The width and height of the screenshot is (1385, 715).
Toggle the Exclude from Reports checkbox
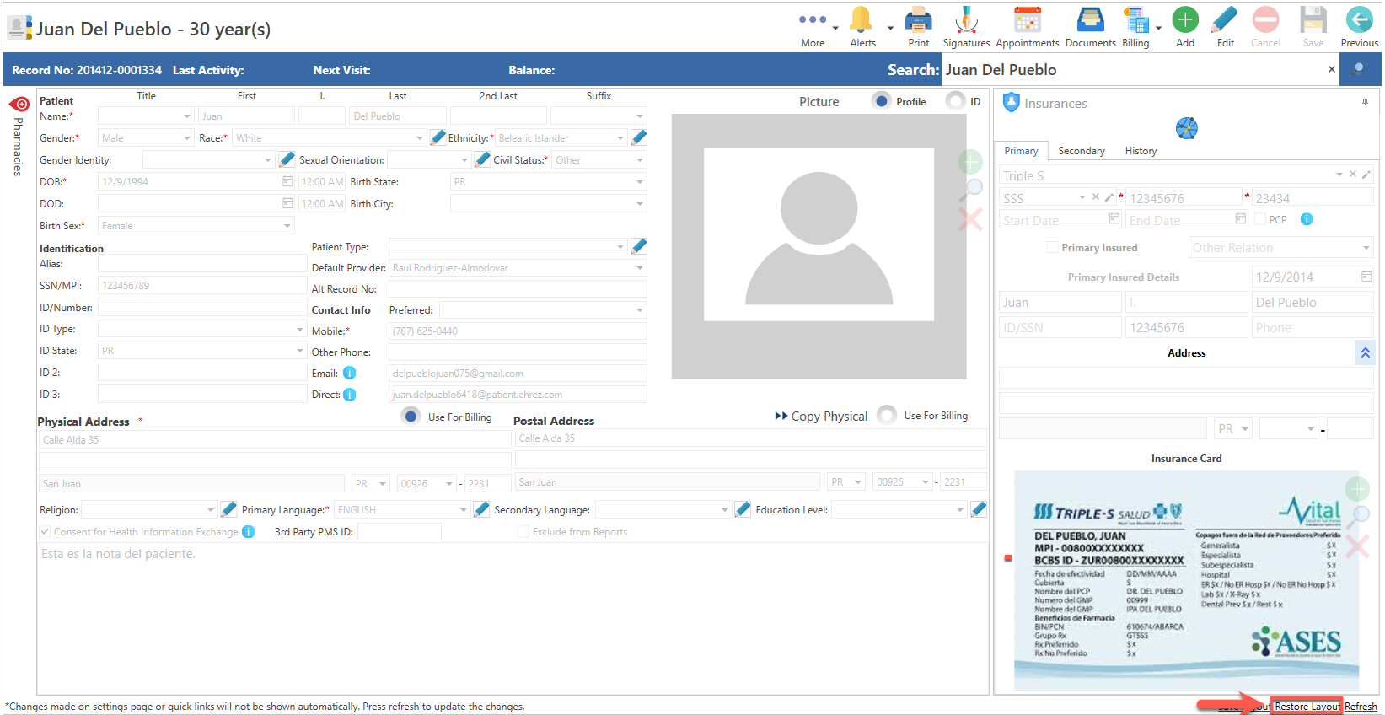[x=523, y=532]
